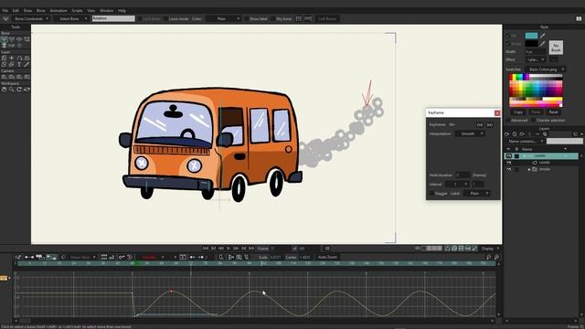Open the File menu

tap(5, 10)
